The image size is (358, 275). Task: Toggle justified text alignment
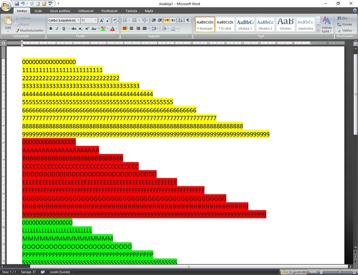(145, 29)
